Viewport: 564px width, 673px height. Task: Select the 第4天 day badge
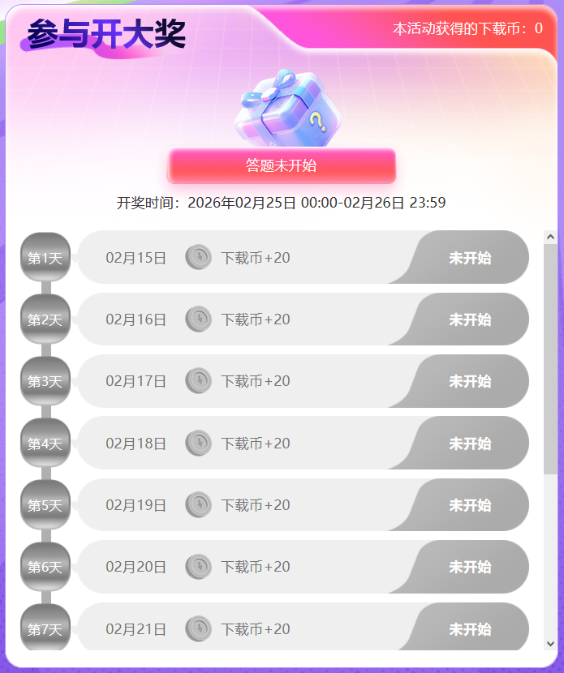pos(45,444)
